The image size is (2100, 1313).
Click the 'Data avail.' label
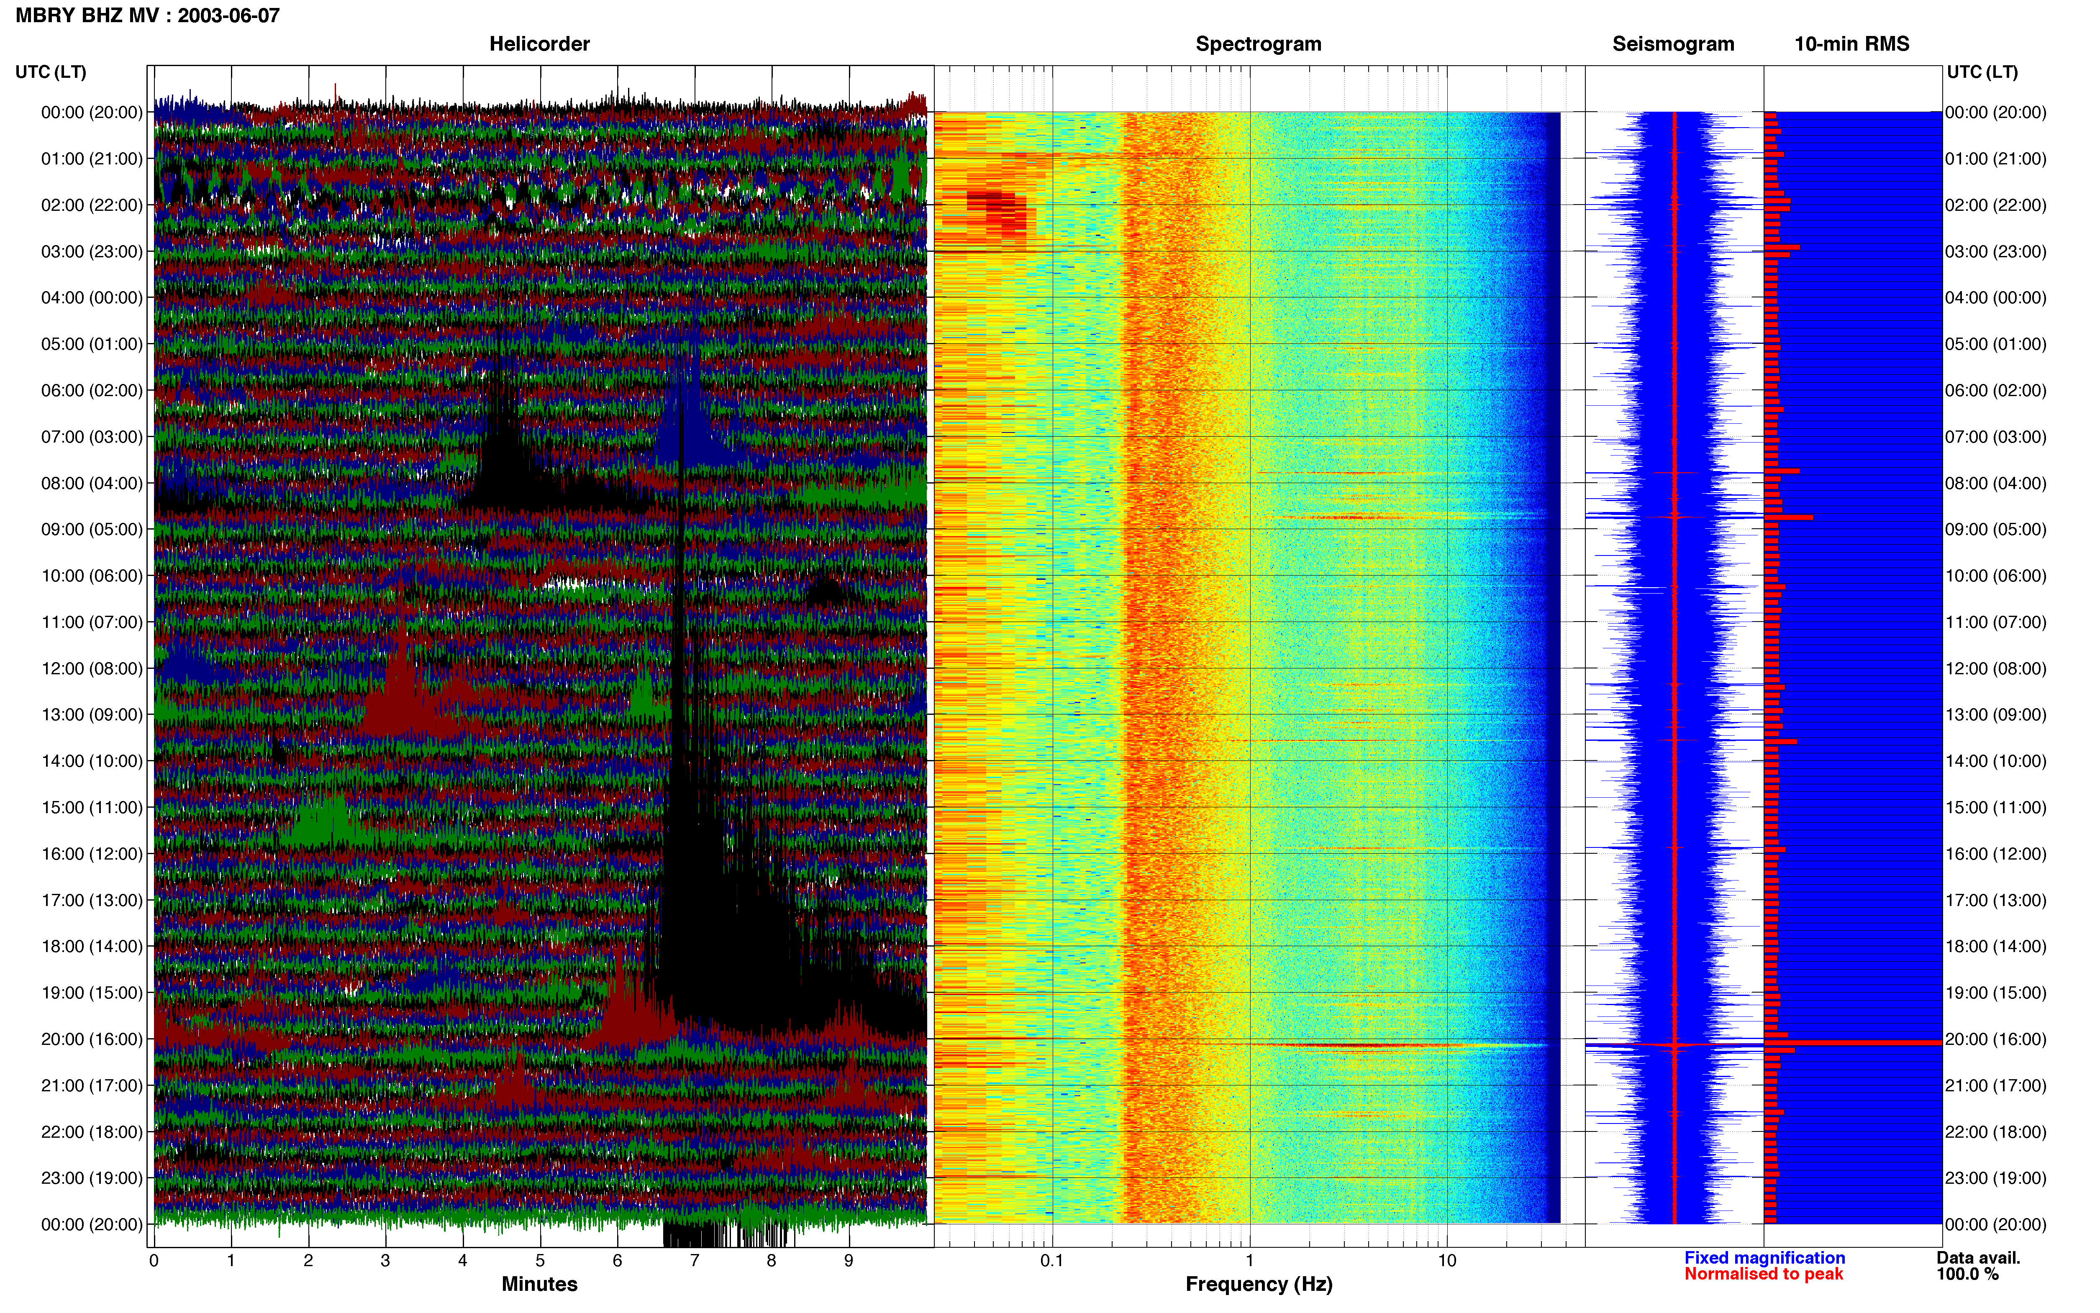[x=1978, y=1257]
